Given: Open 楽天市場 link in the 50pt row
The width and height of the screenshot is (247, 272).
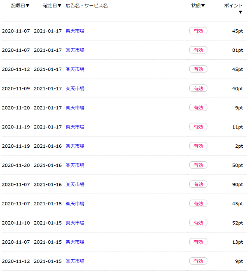Looking at the screenshot, I should click(x=75, y=165).
